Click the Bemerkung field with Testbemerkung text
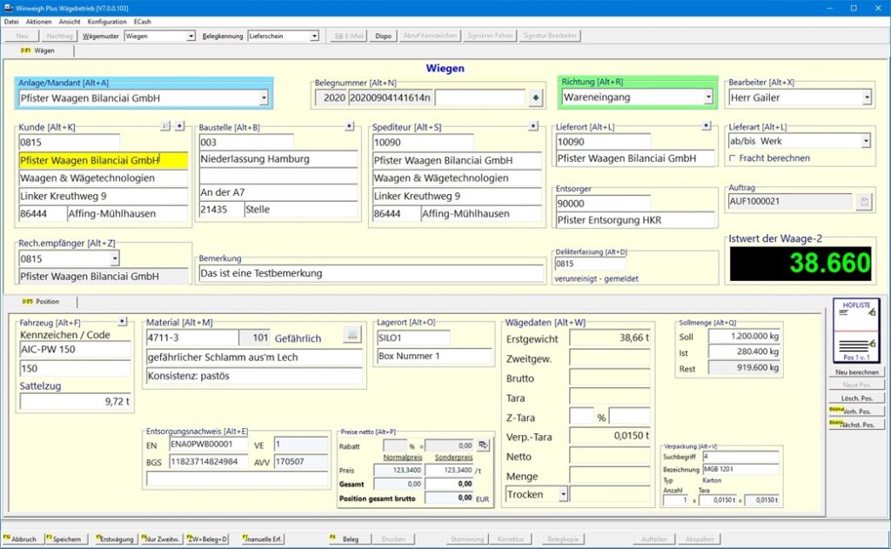This screenshot has height=549, width=891. pos(372,273)
